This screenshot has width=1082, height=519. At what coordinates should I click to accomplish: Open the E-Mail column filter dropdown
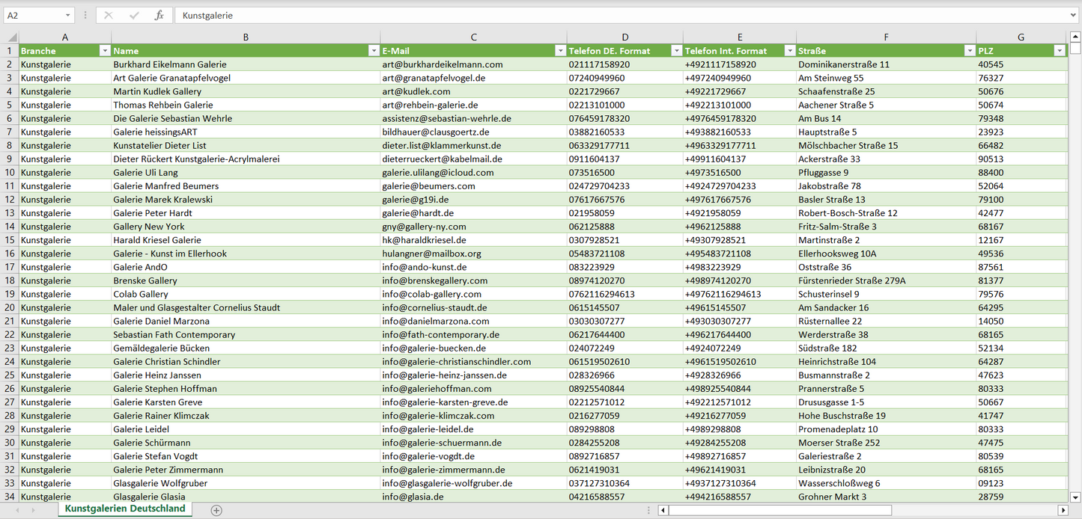pos(560,51)
